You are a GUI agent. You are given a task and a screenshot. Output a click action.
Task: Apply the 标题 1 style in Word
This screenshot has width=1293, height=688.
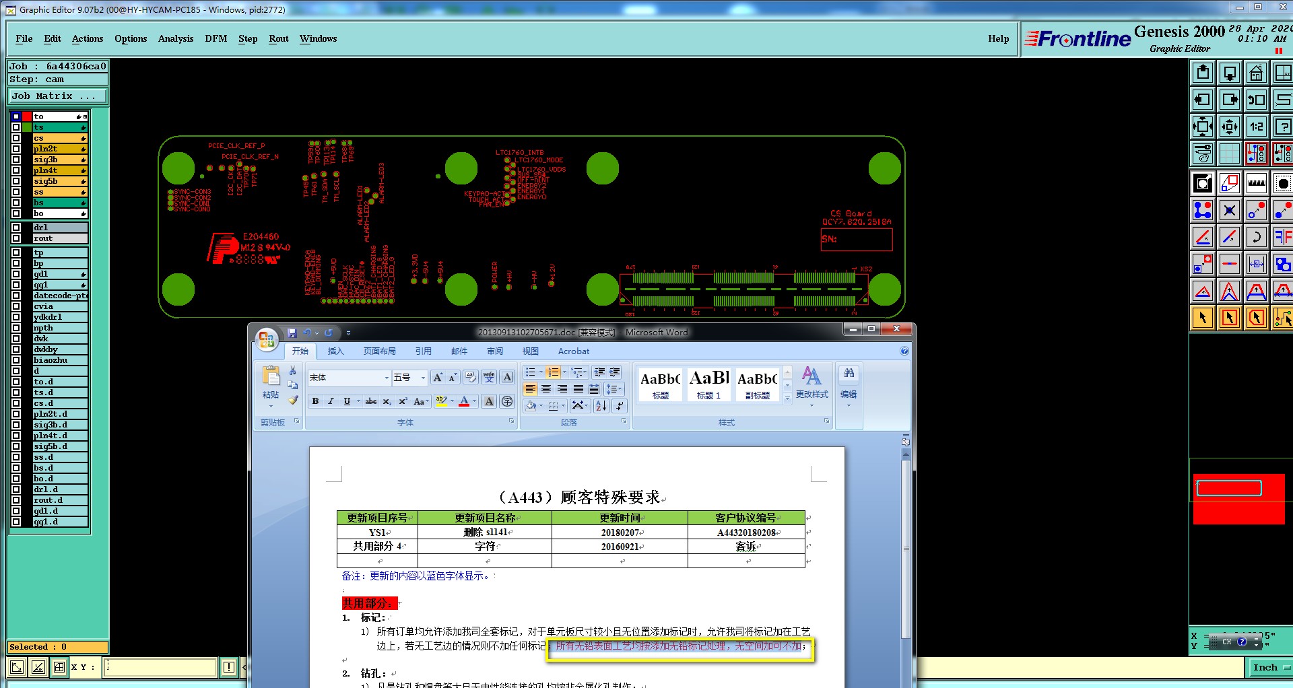tap(708, 384)
